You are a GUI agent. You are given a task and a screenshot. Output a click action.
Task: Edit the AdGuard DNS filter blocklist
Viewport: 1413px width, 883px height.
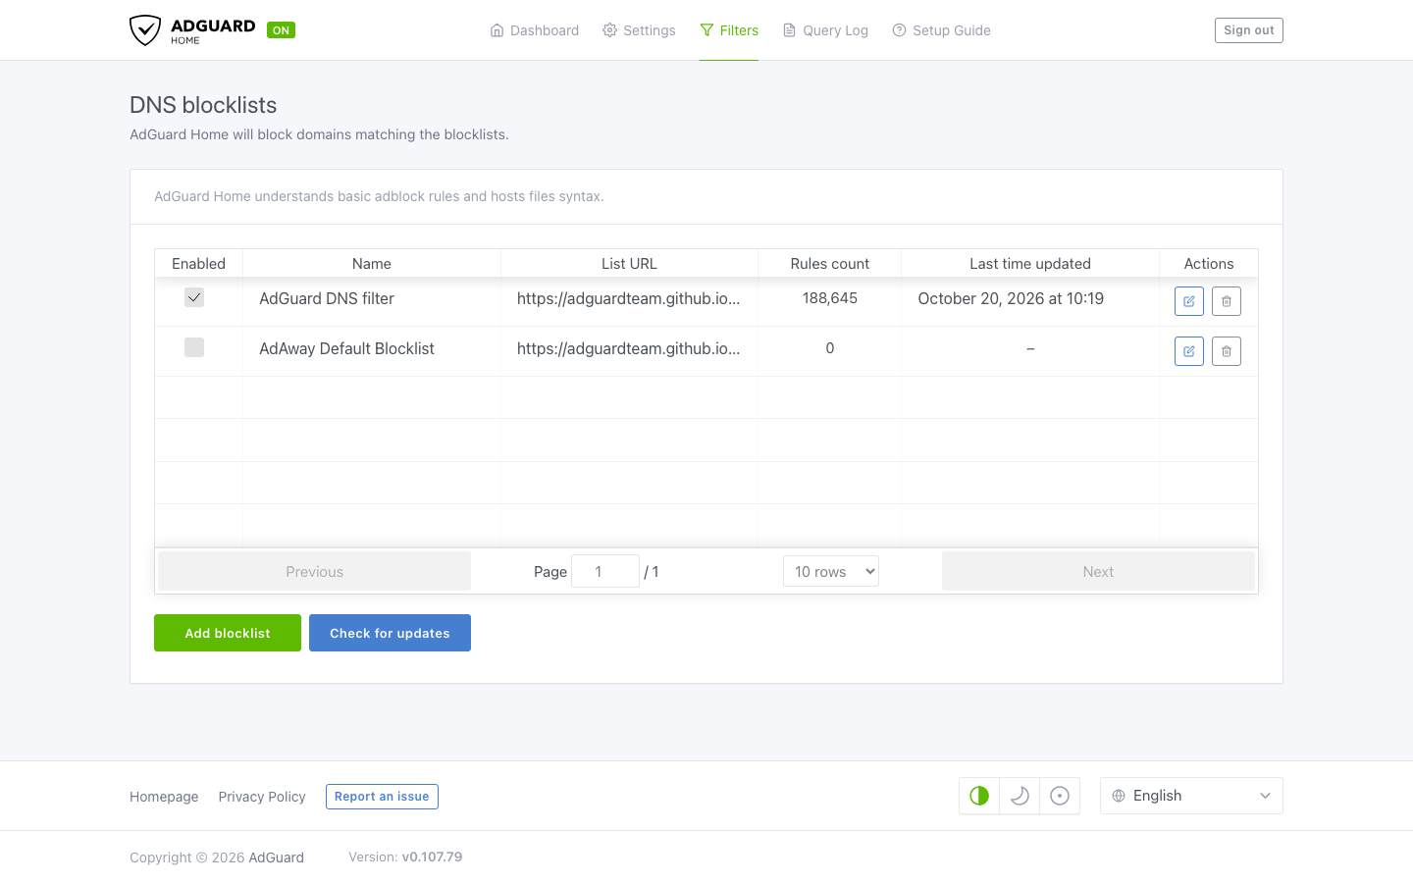[1189, 301]
